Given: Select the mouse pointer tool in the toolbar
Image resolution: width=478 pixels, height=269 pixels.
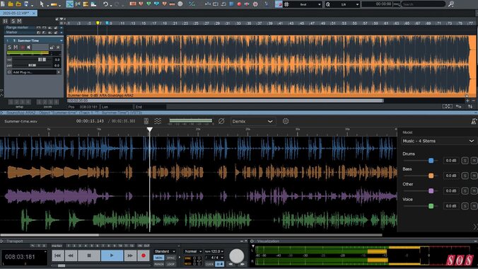Looking at the screenshot, I should (42, 4).
